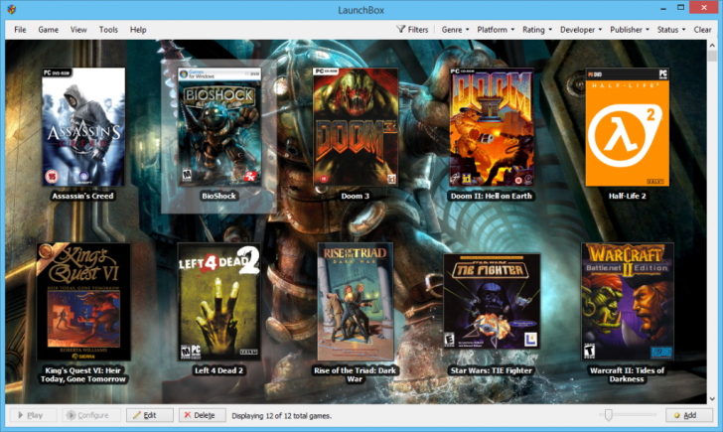Open the Game menu

(x=48, y=30)
